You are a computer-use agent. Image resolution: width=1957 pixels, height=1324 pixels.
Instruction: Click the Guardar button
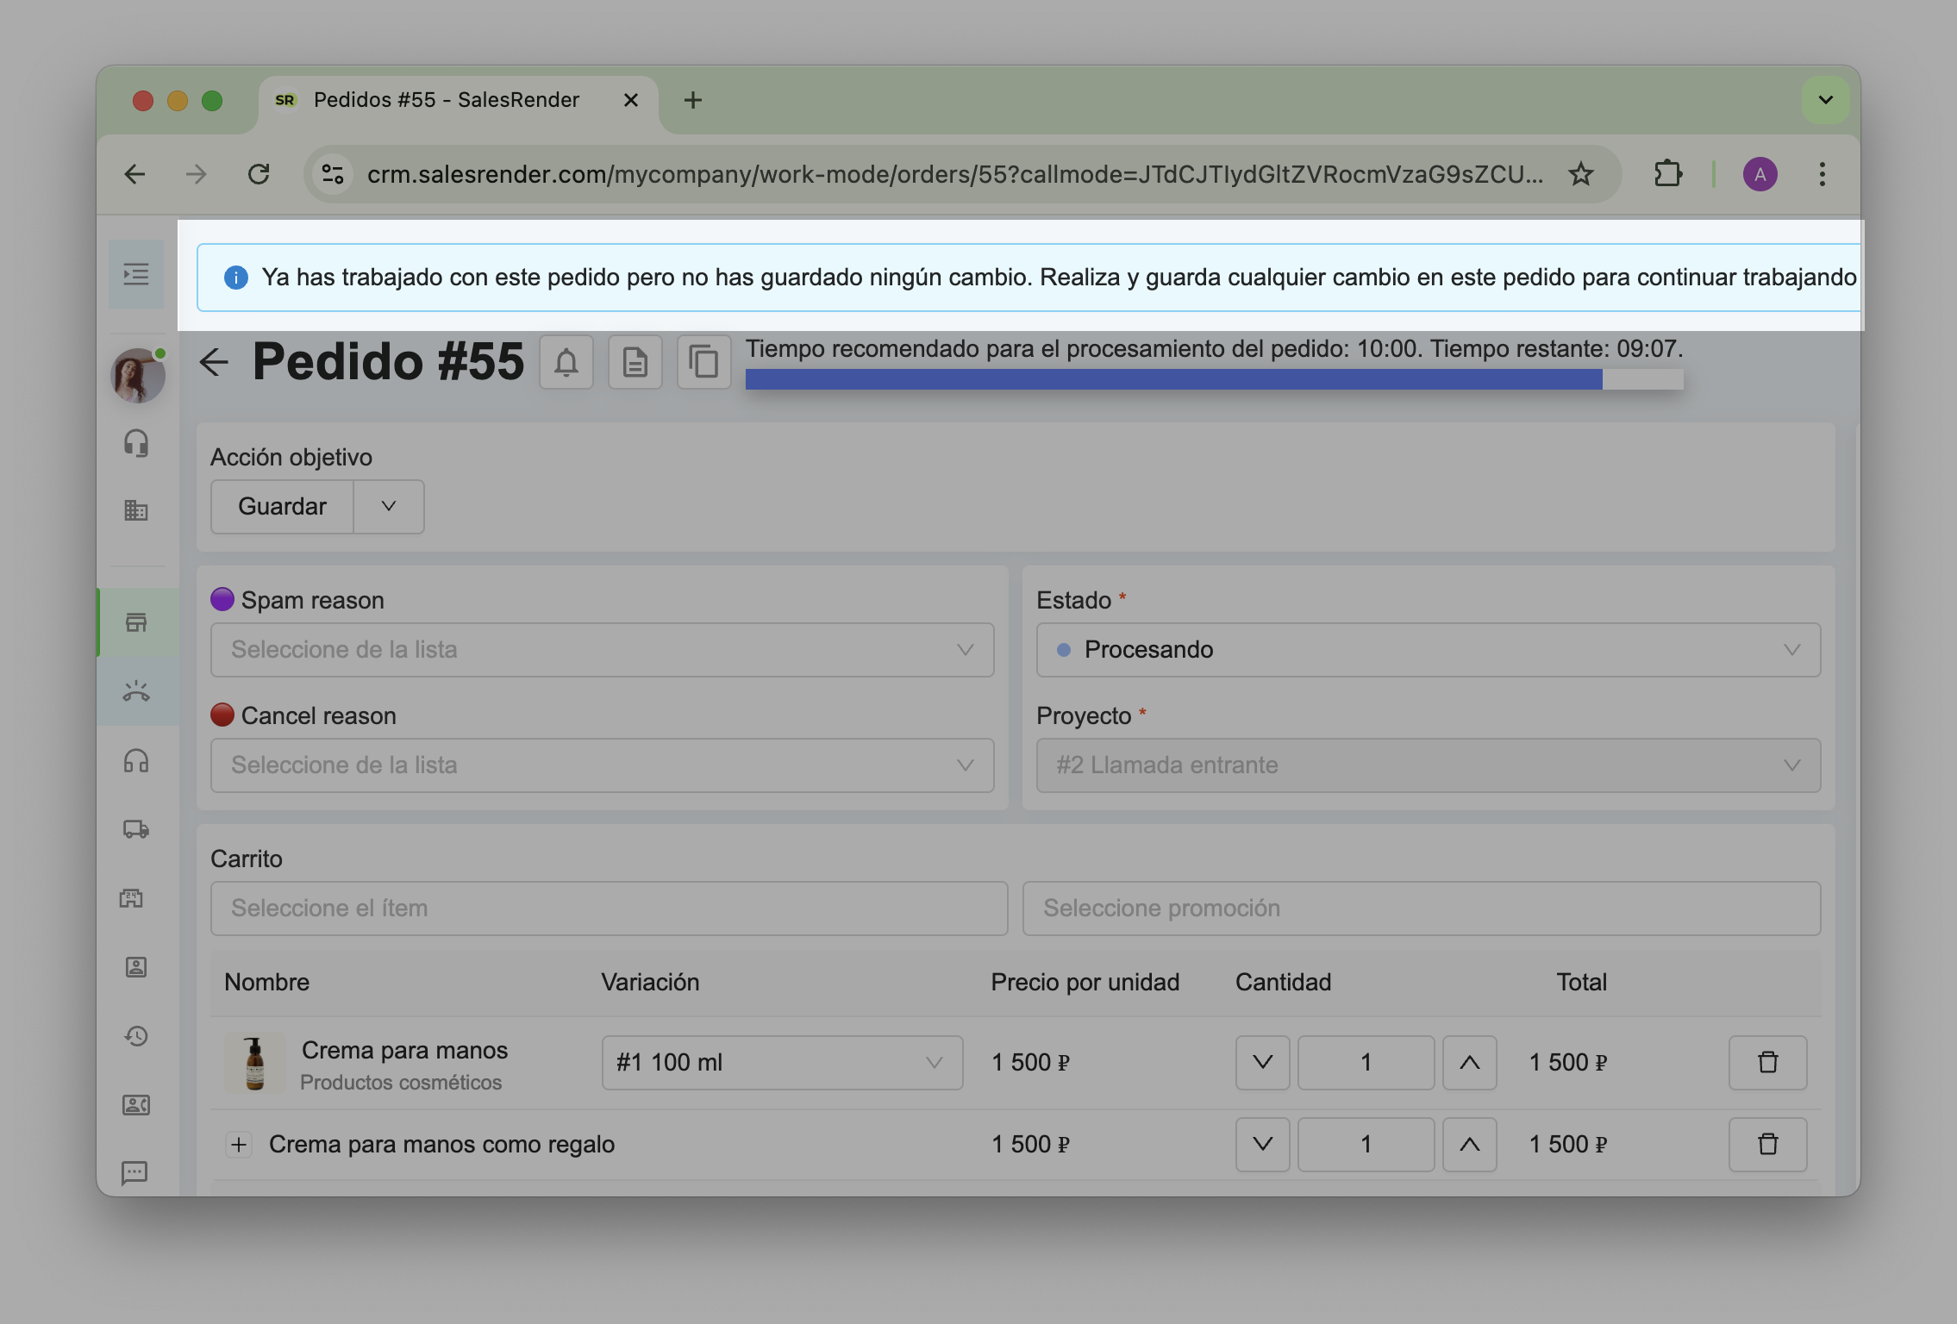(x=283, y=507)
